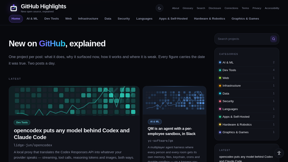Open the Corrections page
This screenshot has height=162, width=288.
[231, 8]
